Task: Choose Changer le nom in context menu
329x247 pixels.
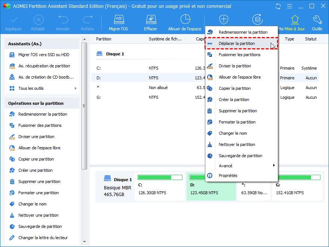Action: tap(241, 133)
